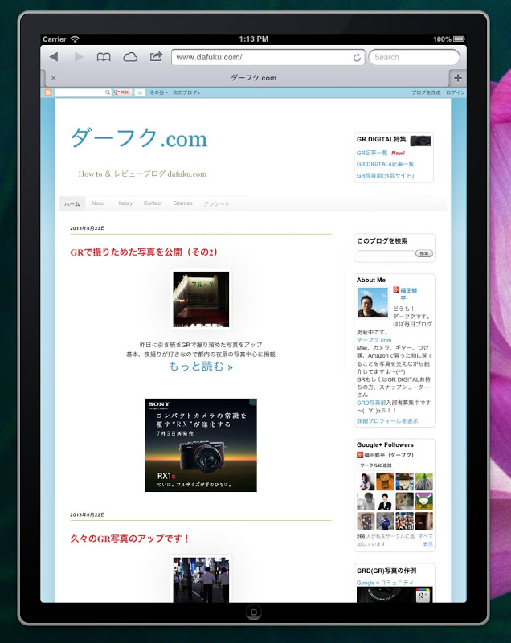Click すべて表示 followers link
The image size is (511, 643).
coord(427,539)
